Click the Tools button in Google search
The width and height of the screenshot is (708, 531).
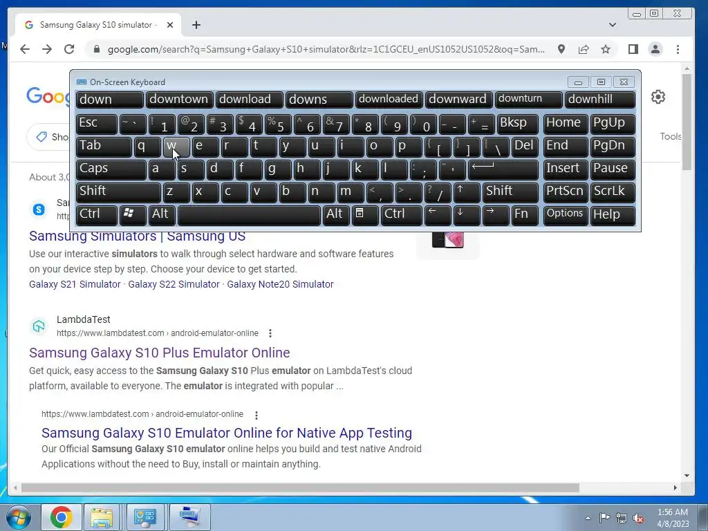(671, 136)
